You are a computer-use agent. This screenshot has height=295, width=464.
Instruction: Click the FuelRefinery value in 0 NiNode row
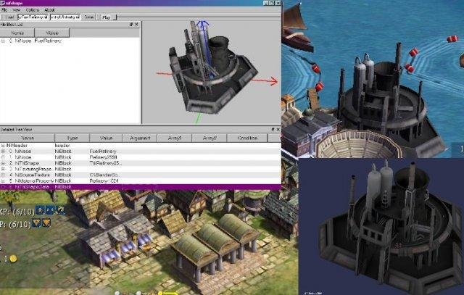(103, 151)
